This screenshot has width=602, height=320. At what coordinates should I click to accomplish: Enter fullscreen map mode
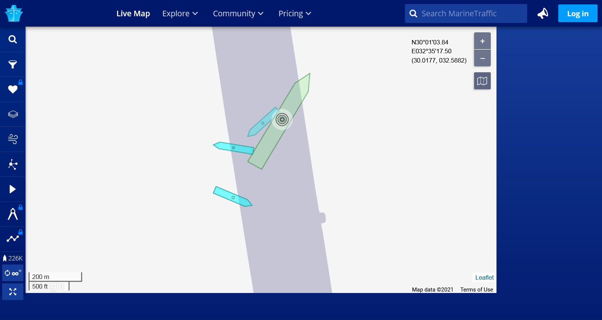pyautogui.click(x=13, y=292)
